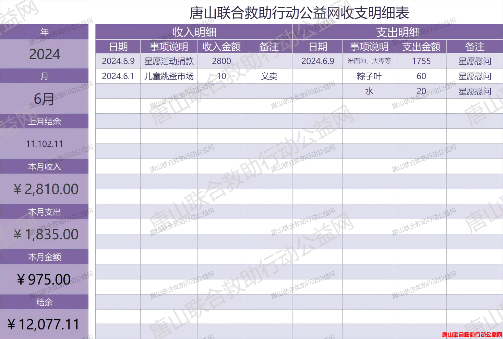The image size is (503, 339).
Task: Select the income amount cell 10
Action: click(221, 76)
